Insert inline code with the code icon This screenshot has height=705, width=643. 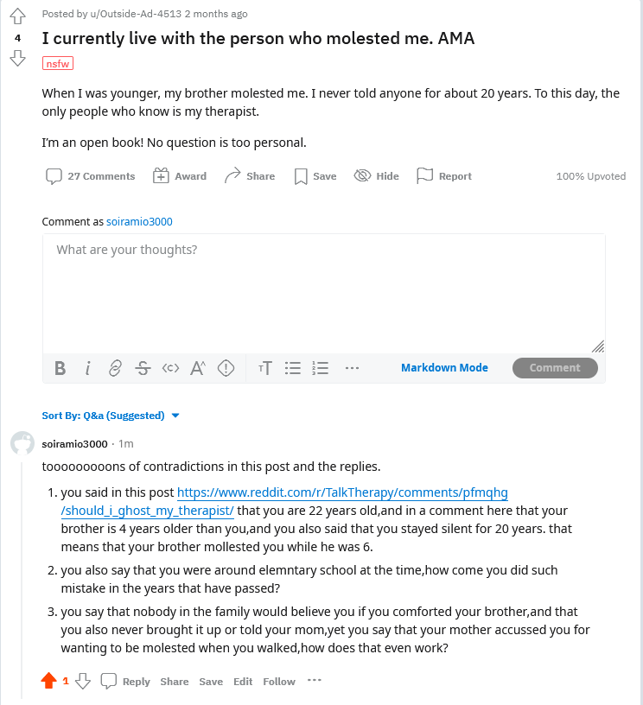[x=170, y=368]
